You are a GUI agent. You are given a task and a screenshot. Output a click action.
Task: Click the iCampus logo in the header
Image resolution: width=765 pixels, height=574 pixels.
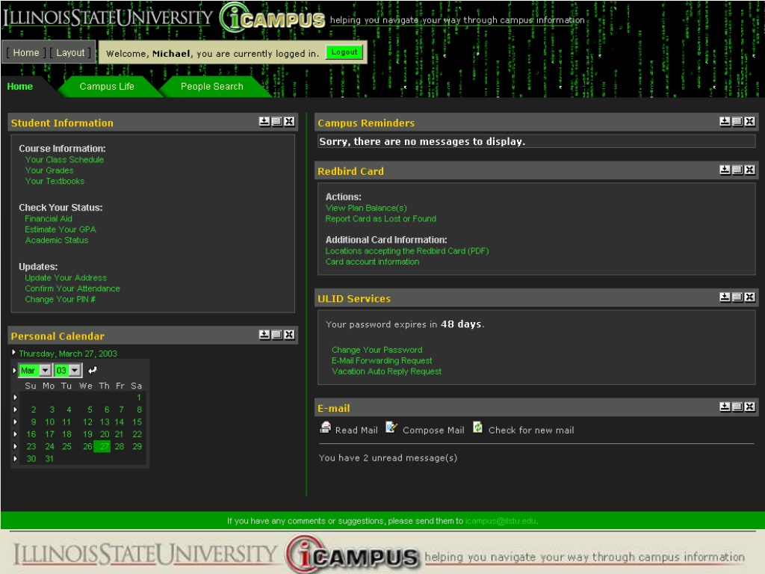pyautogui.click(x=272, y=18)
